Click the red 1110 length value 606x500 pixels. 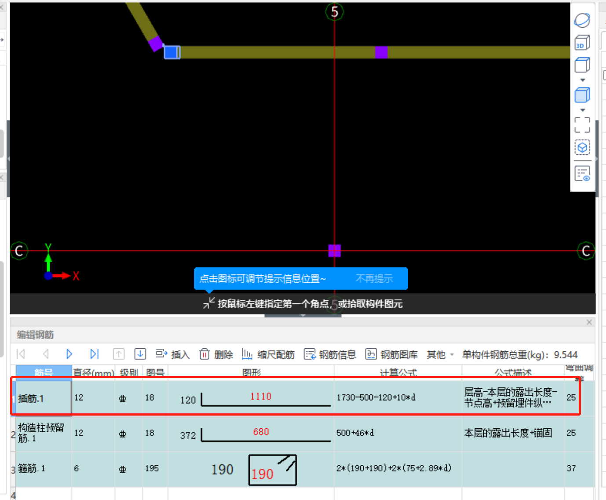[x=261, y=396]
